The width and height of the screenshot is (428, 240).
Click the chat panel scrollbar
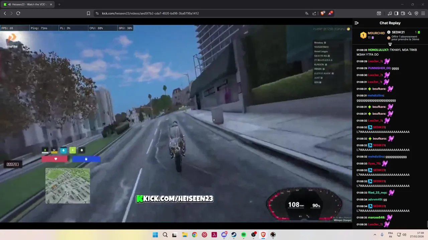427,223
